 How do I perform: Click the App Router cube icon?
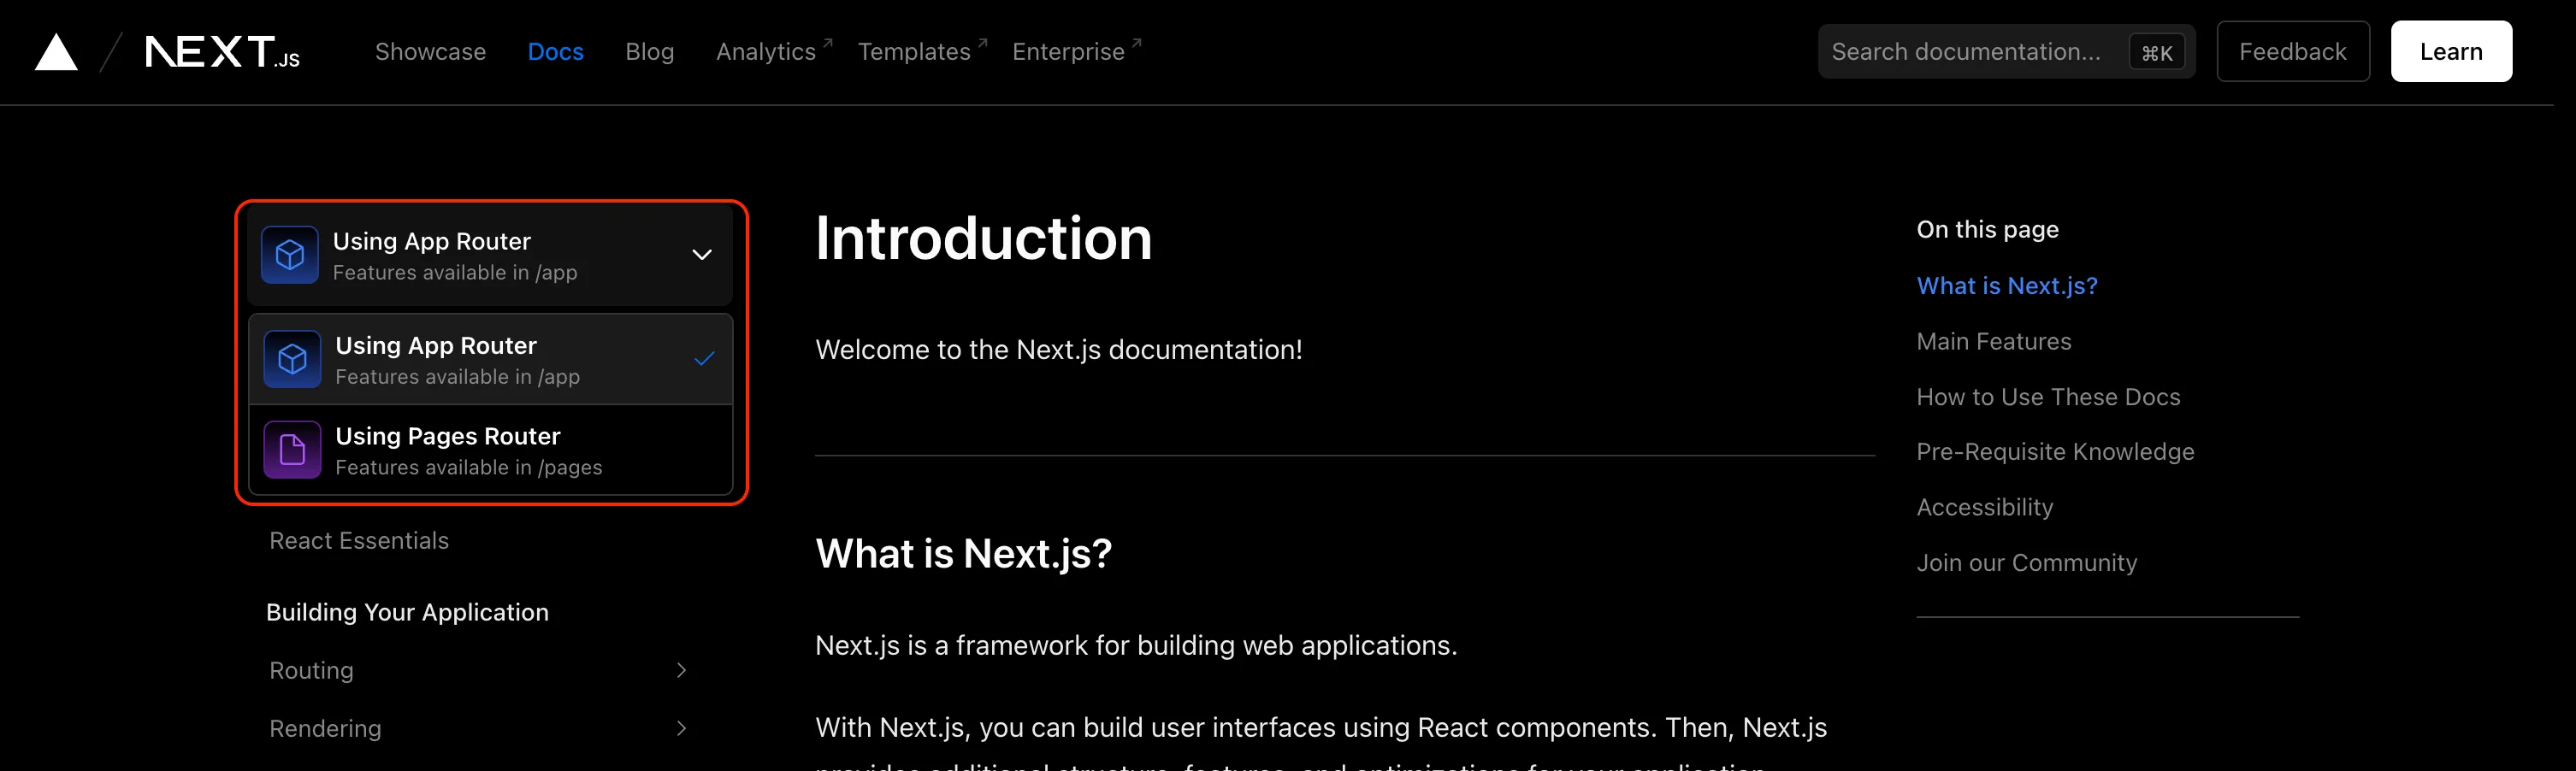coord(289,255)
